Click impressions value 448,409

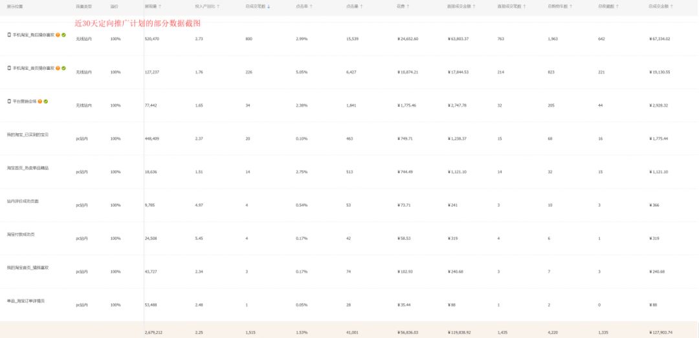[152, 139]
